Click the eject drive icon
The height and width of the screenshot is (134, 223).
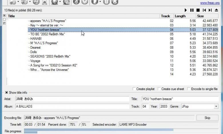click(216, 10)
